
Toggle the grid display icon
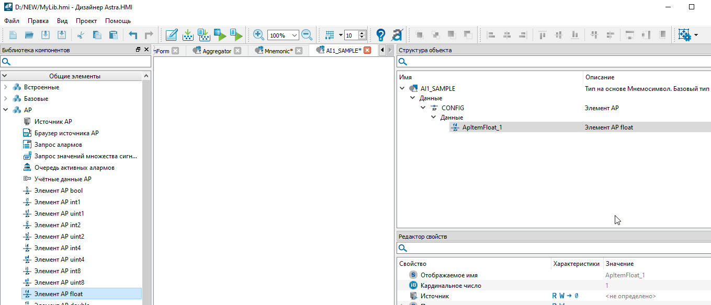pos(330,35)
